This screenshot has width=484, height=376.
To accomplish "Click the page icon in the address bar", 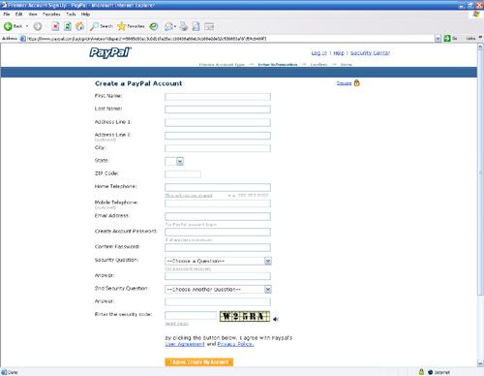I will [x=23, y=39].
